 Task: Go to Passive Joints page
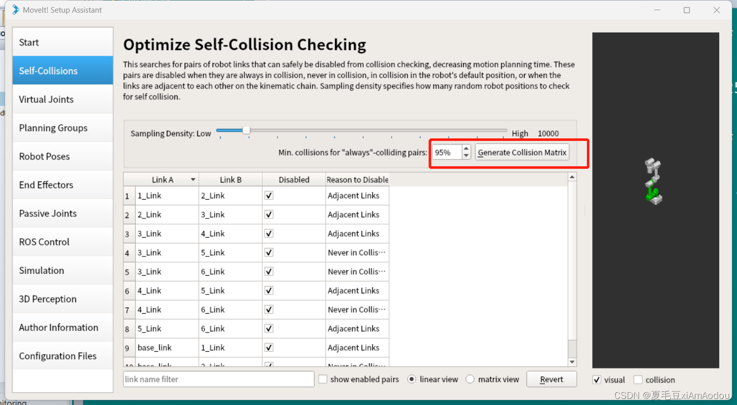(62, 213)
